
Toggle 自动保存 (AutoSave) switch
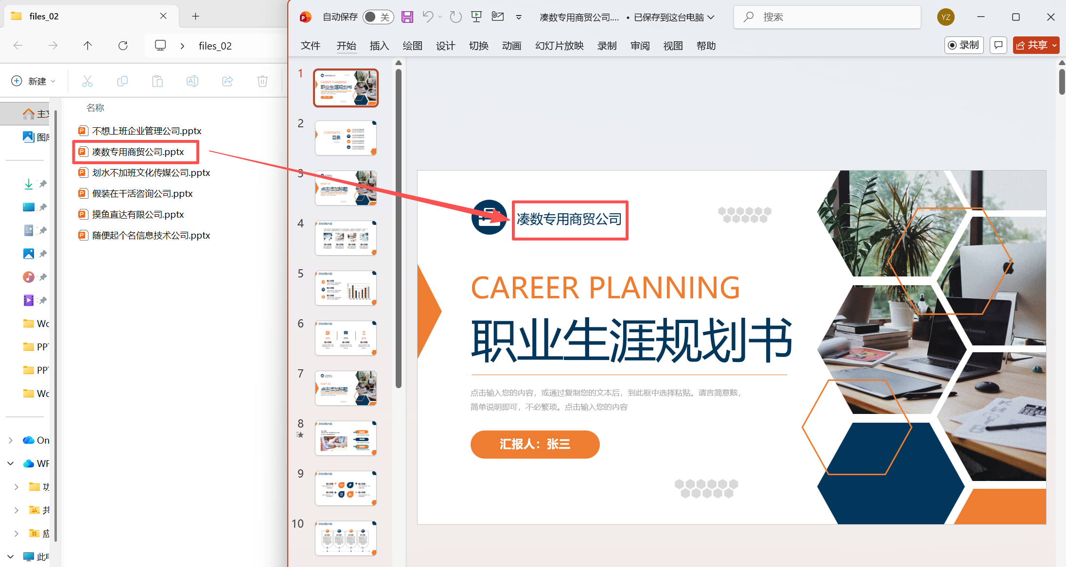coord(378,17)
